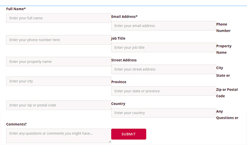Focus the state or province input
The height and width of the screenshot is (145, 247).
point(164,91)
